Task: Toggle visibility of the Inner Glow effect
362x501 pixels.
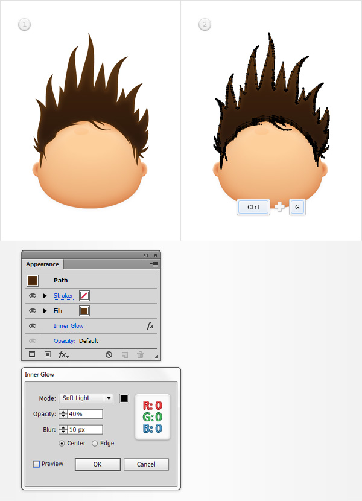Action: [32, 326]
